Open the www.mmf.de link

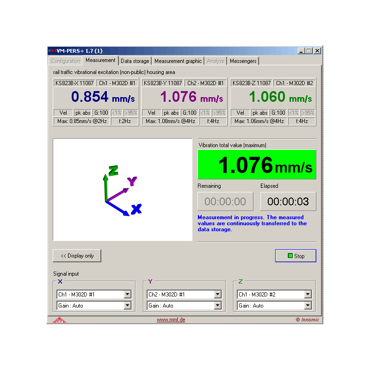click(x=171, y=320)
